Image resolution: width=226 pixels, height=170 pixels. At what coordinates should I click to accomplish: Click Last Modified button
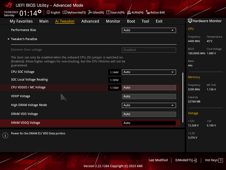click(x=158, y=160)
